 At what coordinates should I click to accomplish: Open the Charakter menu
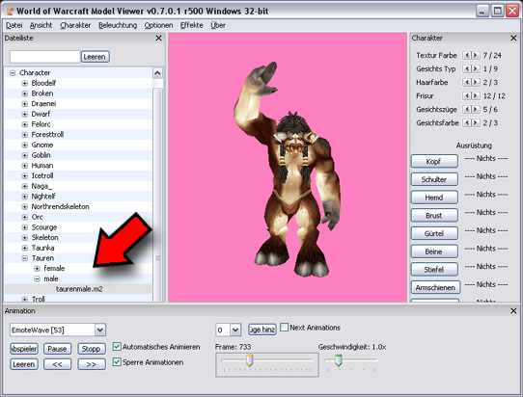click(75, 25)
